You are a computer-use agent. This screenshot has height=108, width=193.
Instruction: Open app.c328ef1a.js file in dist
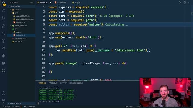point(23,16)
